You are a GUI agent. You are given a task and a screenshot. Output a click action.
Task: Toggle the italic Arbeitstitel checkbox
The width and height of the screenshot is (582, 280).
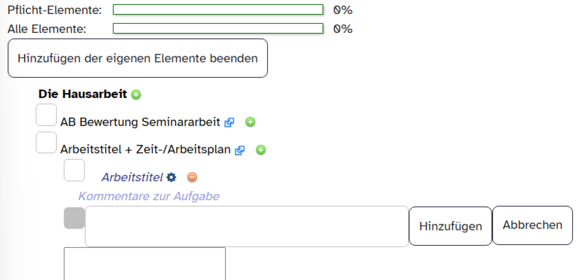click(74, 170)
